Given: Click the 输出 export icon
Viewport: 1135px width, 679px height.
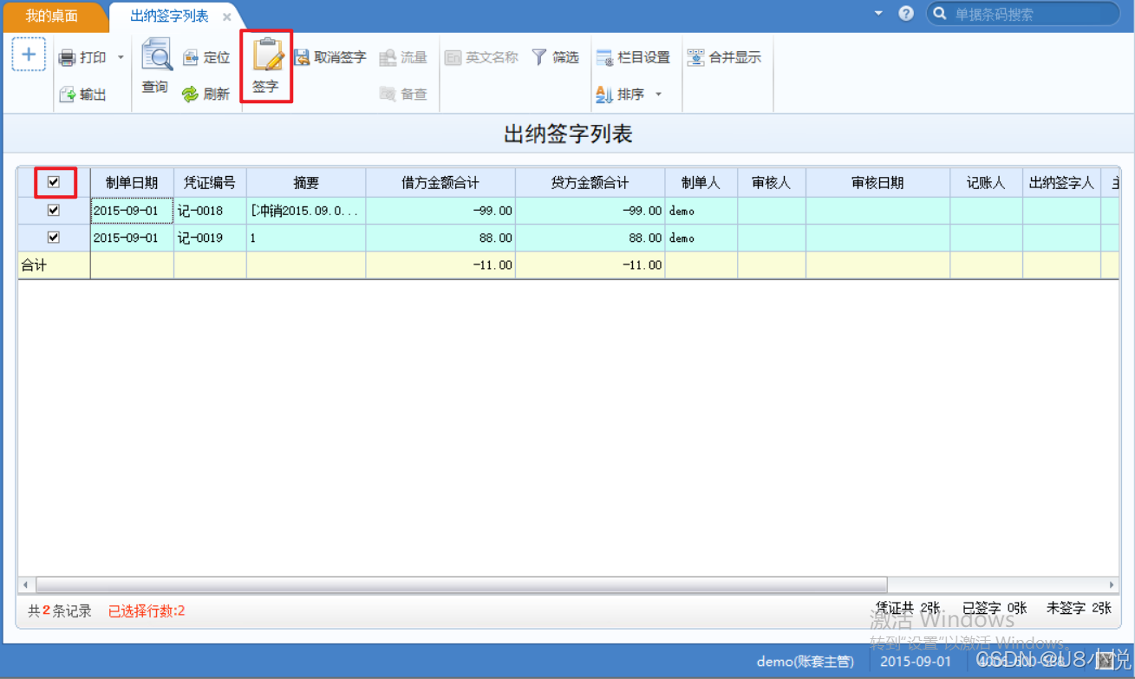Looking at the screenshot, I should pos(67,95).
